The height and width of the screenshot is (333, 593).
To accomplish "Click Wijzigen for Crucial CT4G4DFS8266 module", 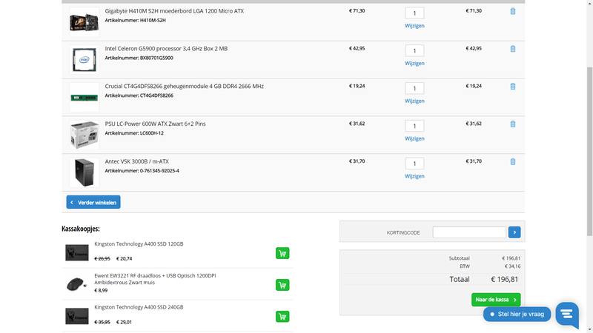I will click(414, 101).
